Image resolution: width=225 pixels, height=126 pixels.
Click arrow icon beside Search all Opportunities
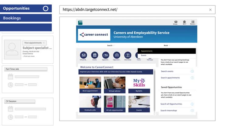coord(192,104)
